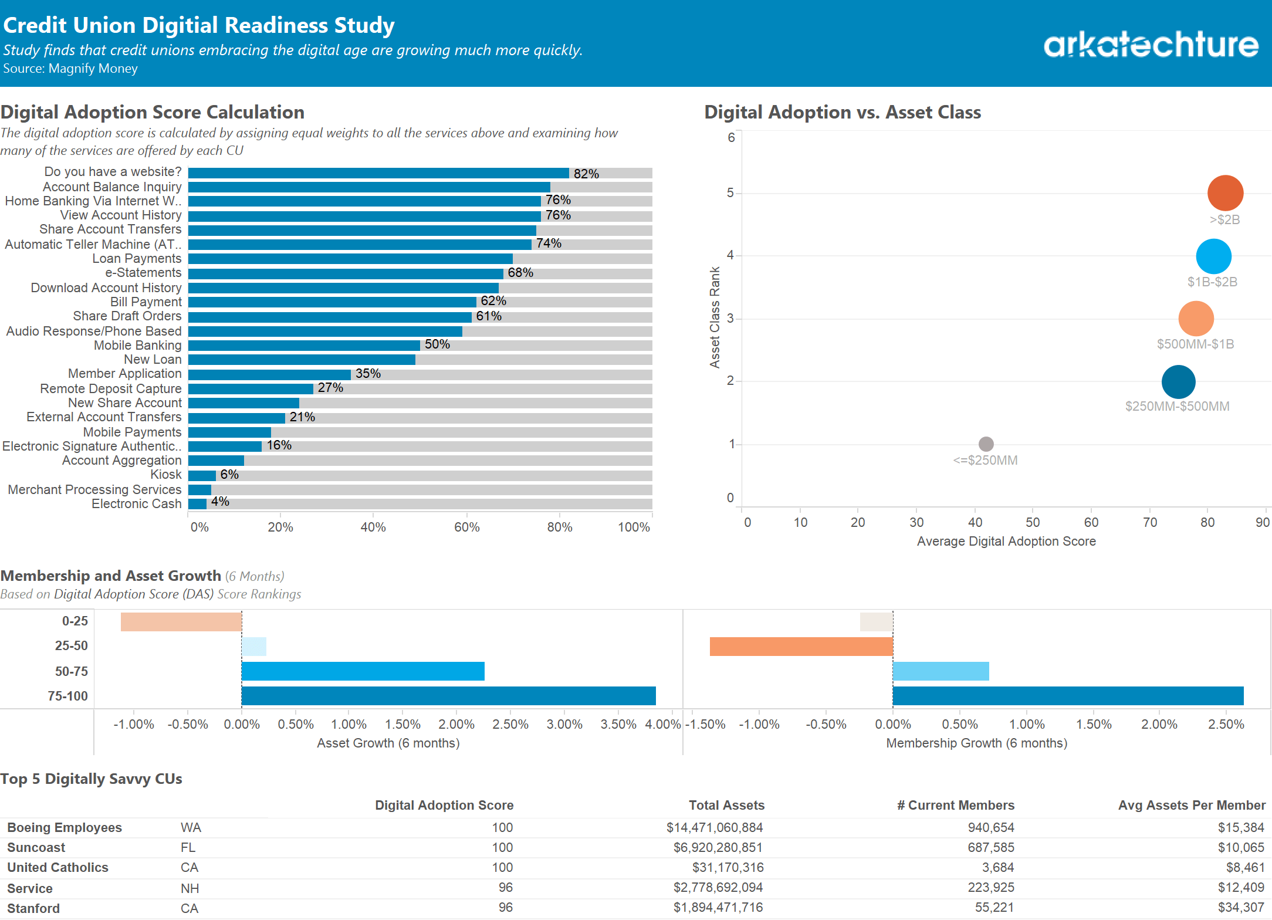Select the $500MM-$1B peach bubble
The image size is (1272, 920).
1196,319
